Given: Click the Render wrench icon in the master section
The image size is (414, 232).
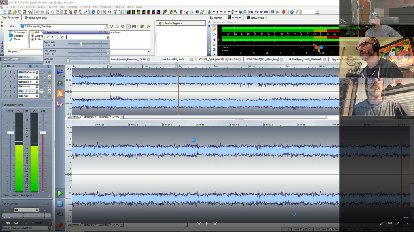Looking at the screenshot, I should tap(27, 223).
